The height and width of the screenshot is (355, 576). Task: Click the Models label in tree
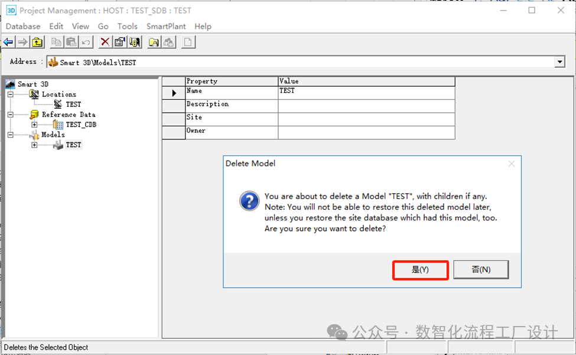[x=53, y=135]
